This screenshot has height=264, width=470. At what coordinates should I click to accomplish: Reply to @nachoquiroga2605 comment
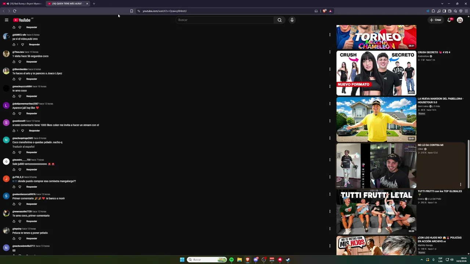pyautogui.click(x=32, y=152)
